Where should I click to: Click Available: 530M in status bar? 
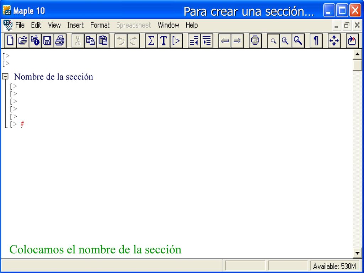[334, 266]
